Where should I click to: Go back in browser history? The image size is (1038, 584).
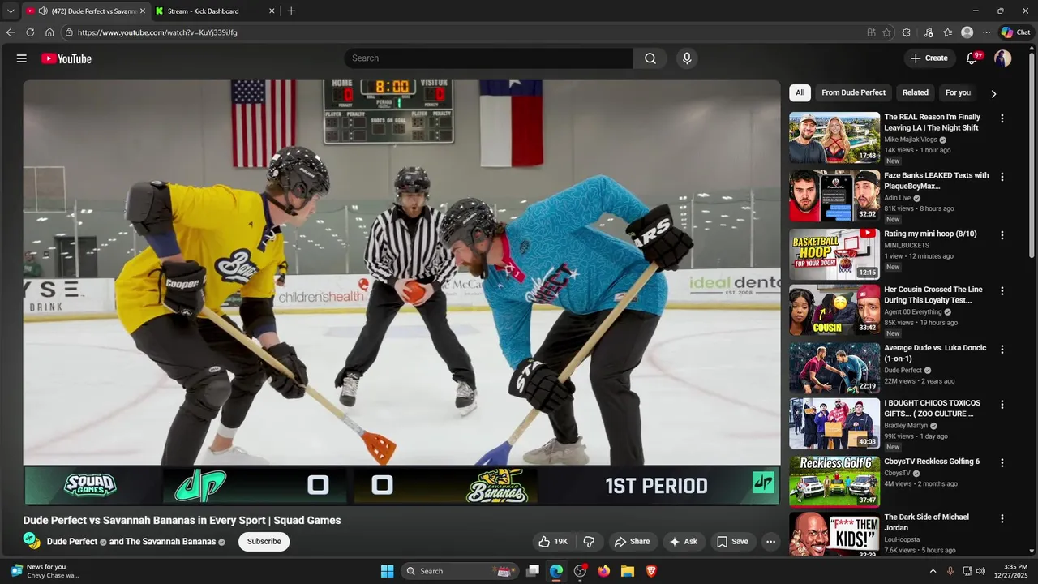(x=11, y=32)
